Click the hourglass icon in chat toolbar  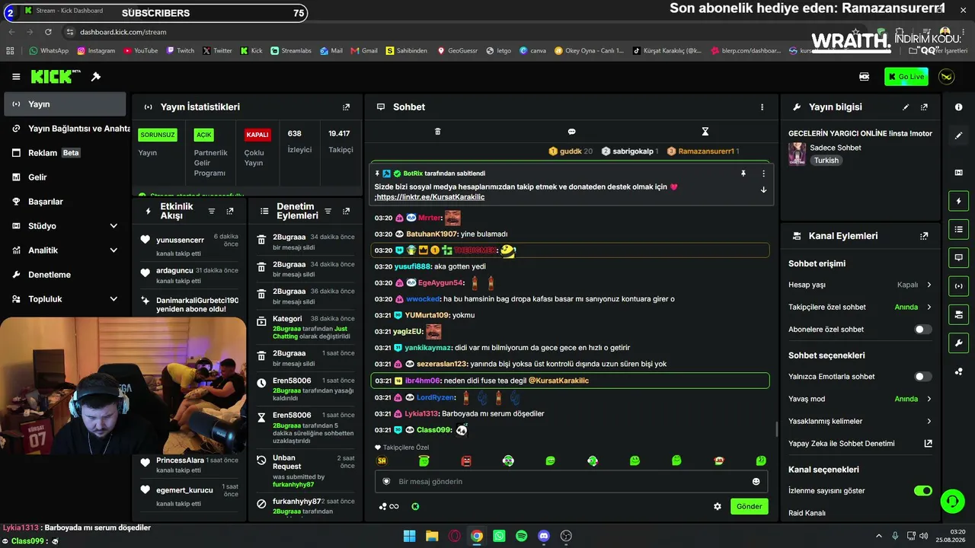coord(705,132)
